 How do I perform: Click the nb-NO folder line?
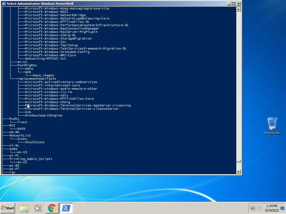(x=14, y=132)
